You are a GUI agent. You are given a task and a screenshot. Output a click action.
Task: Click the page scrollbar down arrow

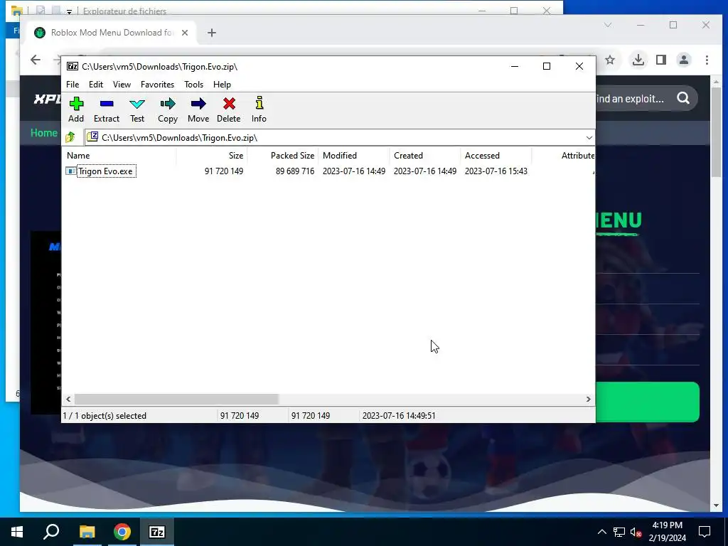[715, 505]
